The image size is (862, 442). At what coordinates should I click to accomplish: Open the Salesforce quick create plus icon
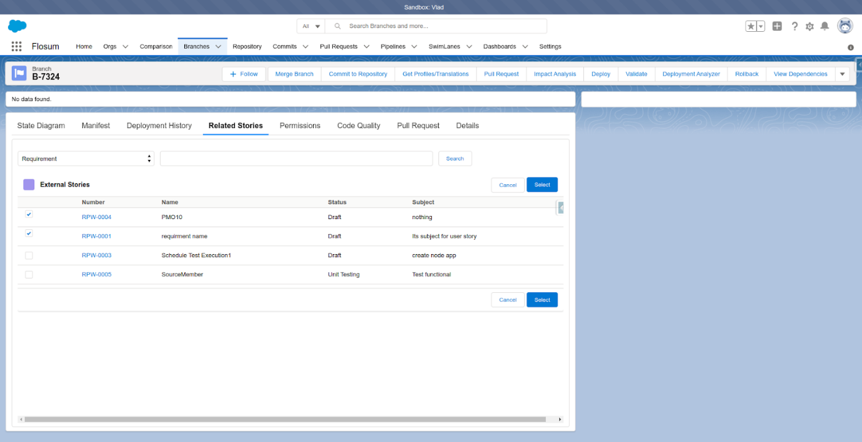coord(777,26)
